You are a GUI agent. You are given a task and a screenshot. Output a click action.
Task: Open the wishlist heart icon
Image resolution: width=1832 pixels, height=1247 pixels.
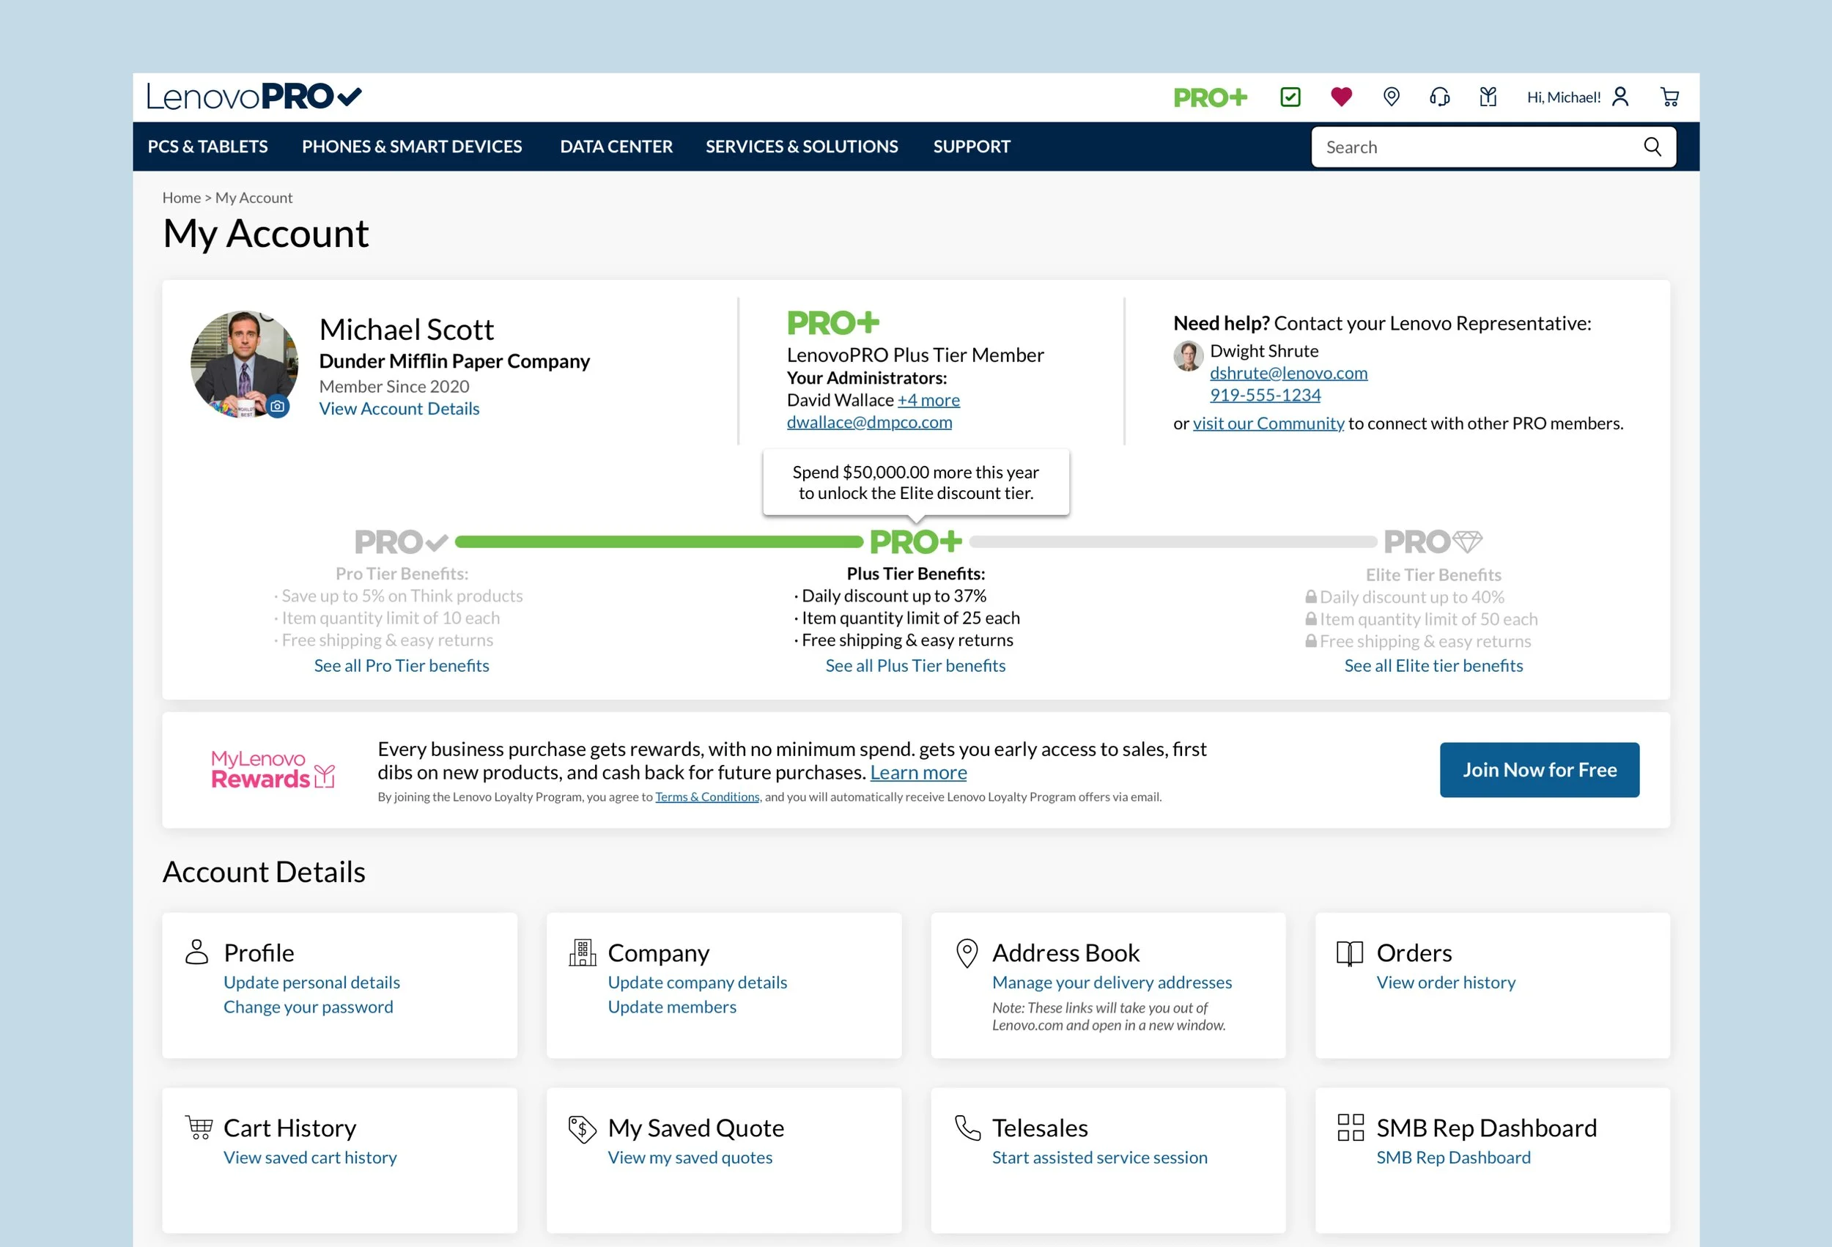click(x=1341, y=97)
